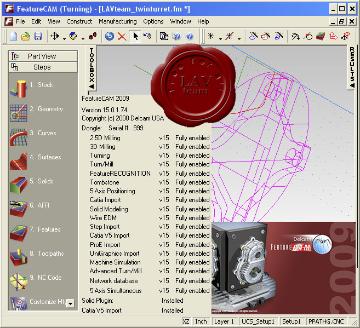The width and height of the screenshot is (360, 328).
Task: Open the pan tool dropdown arrow
Action: click(x=64, y=39)
